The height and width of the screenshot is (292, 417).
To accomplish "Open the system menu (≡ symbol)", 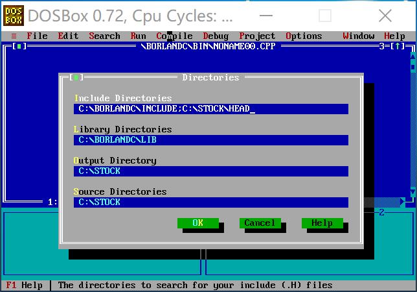I will (x=14, y=36).
